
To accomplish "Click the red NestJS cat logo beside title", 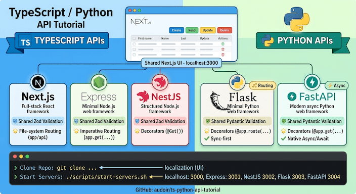I will coord(143,96).
